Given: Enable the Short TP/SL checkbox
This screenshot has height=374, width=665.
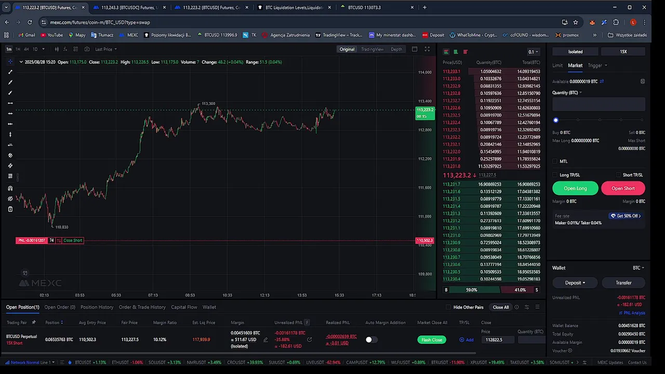Looking at the screenshot, I should pyautogui.click(x=618, y=175).
